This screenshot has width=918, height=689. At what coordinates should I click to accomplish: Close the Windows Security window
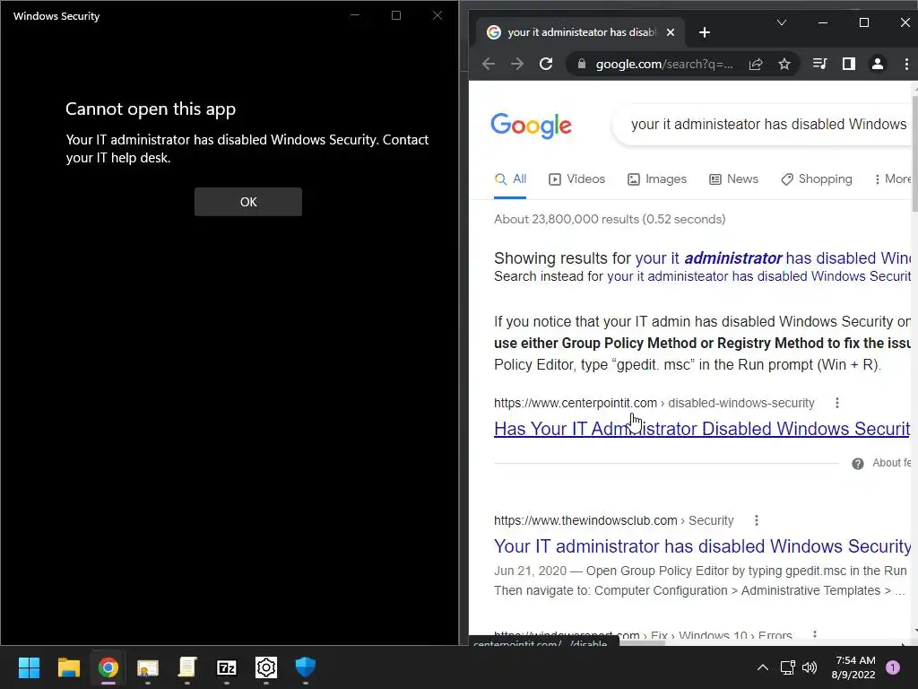(x=437, y=15)
